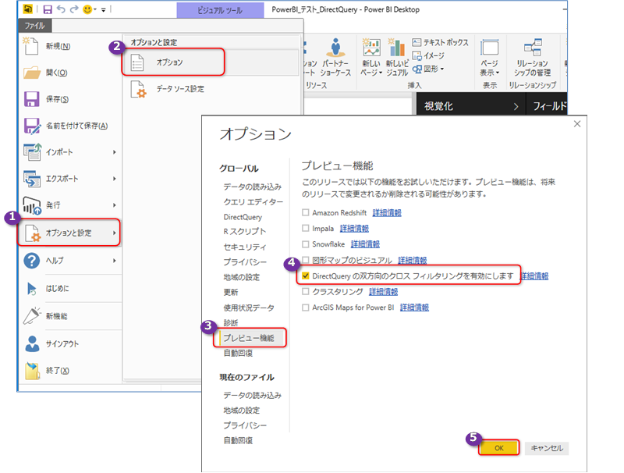
Task: Click the 開く folder icon
Action: (32, 73)
